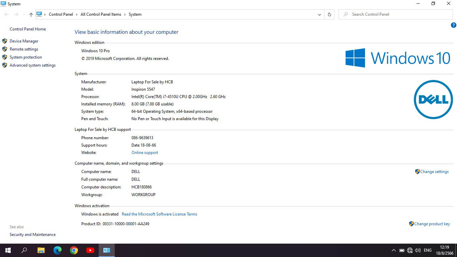Expand the address bar history dropdown
Image resolution: width=457 pixels, height=257 pixels.
coord(319,14)
